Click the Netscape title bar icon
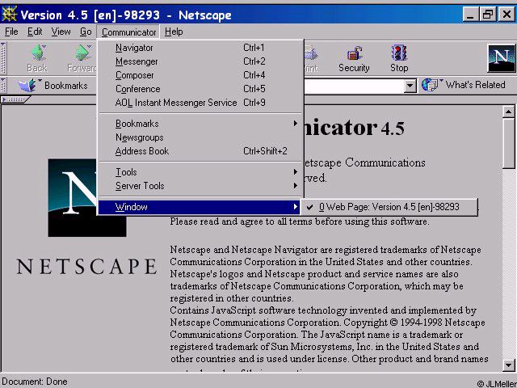517x388 pixels. pos(9,15)
